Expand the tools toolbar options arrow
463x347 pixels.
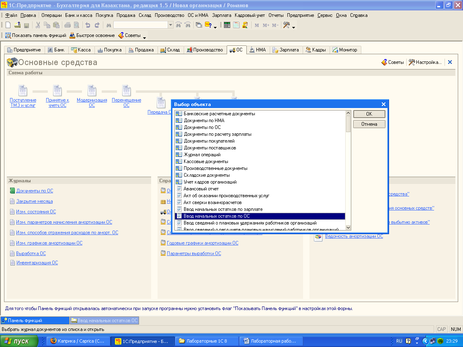tap(293, 27)
